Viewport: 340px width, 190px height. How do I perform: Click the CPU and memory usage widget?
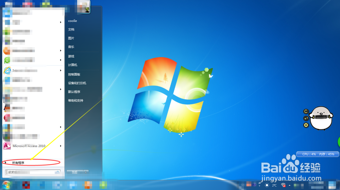point(318,154)
